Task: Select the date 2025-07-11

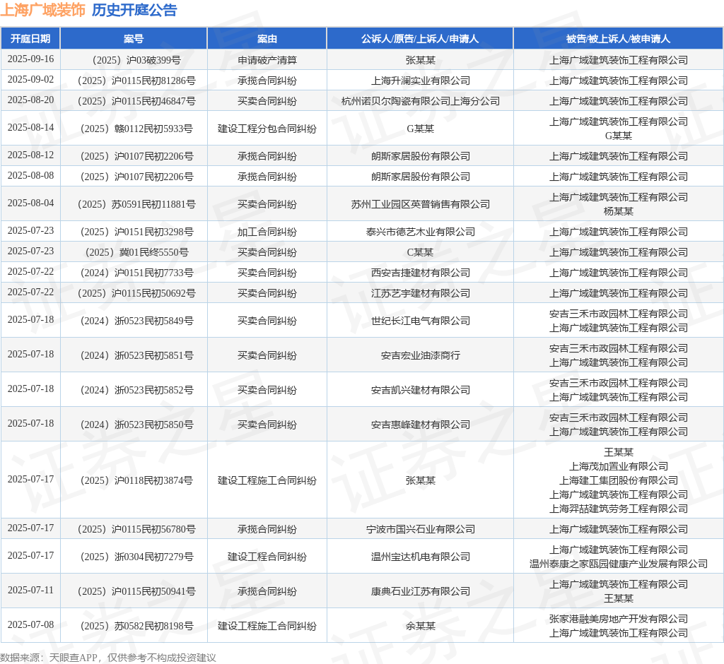Action: [30, 590]
